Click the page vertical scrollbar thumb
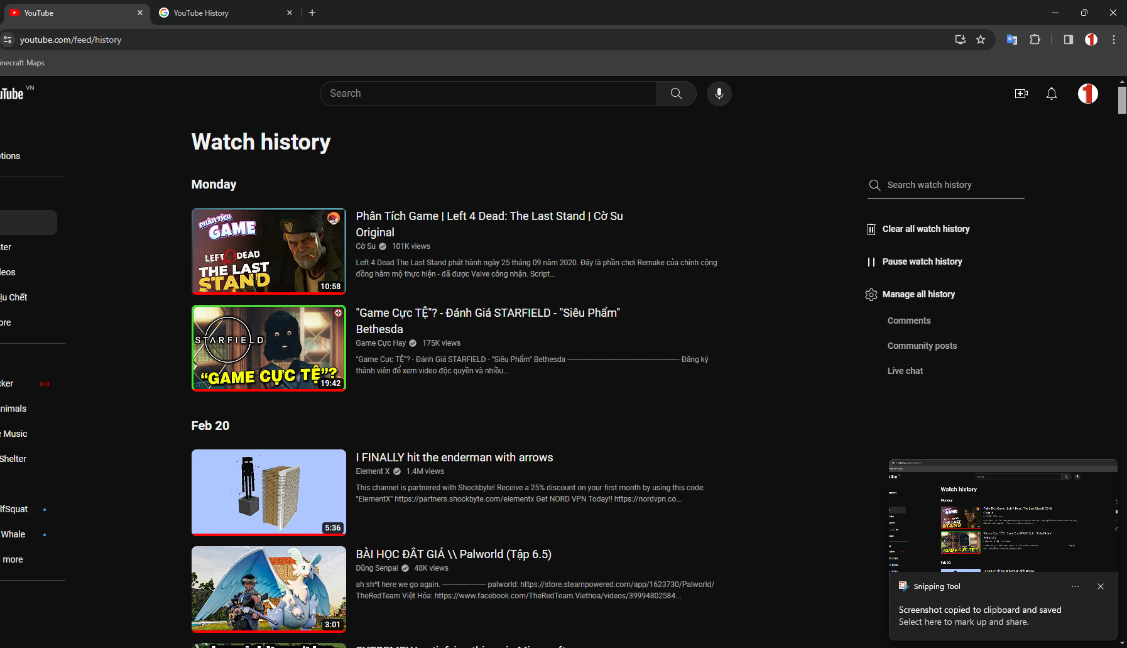 1122,100
